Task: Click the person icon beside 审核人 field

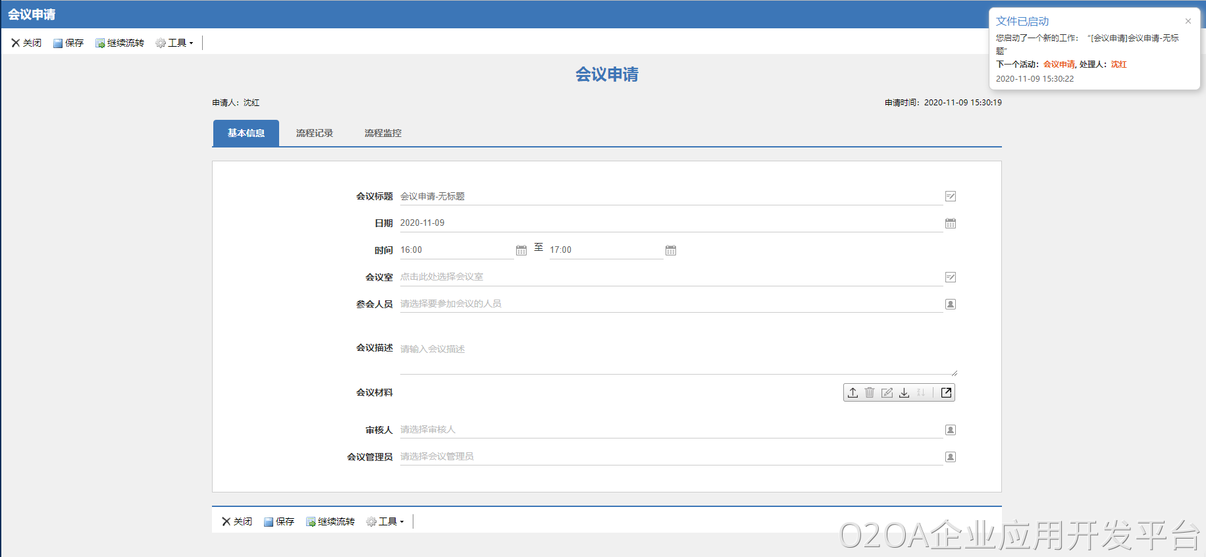Action: pyautogui.click(x=951, y=430)
